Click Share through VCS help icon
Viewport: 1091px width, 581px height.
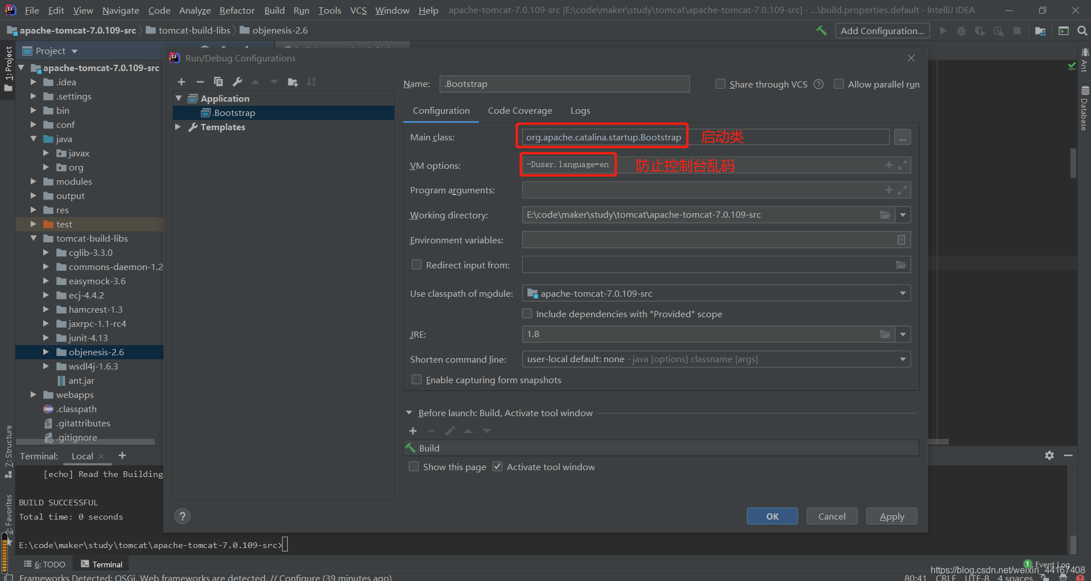click(x=819, y=84)
